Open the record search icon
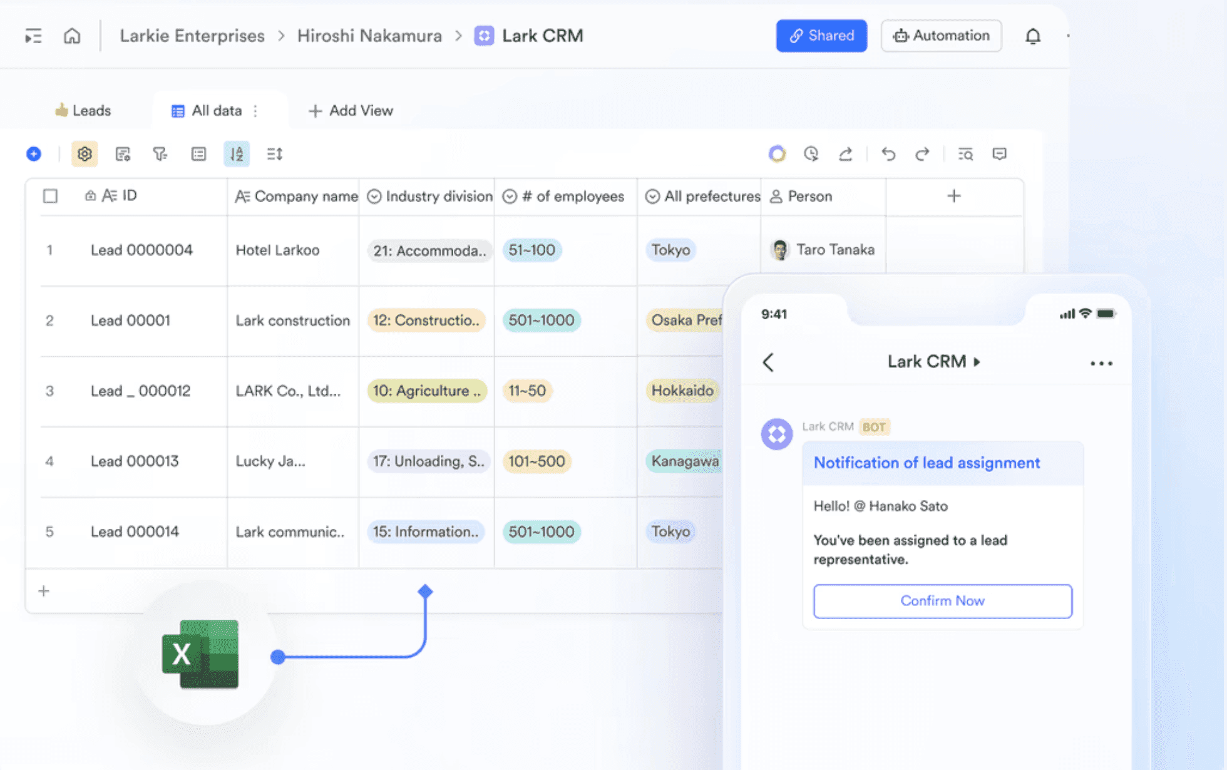The height and width of the screenshot is (770, 1227). 965,154
